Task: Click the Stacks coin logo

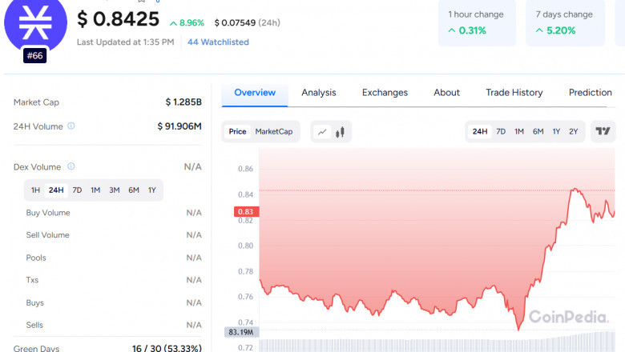Action: pyautogui.click(x=35, y=23)
